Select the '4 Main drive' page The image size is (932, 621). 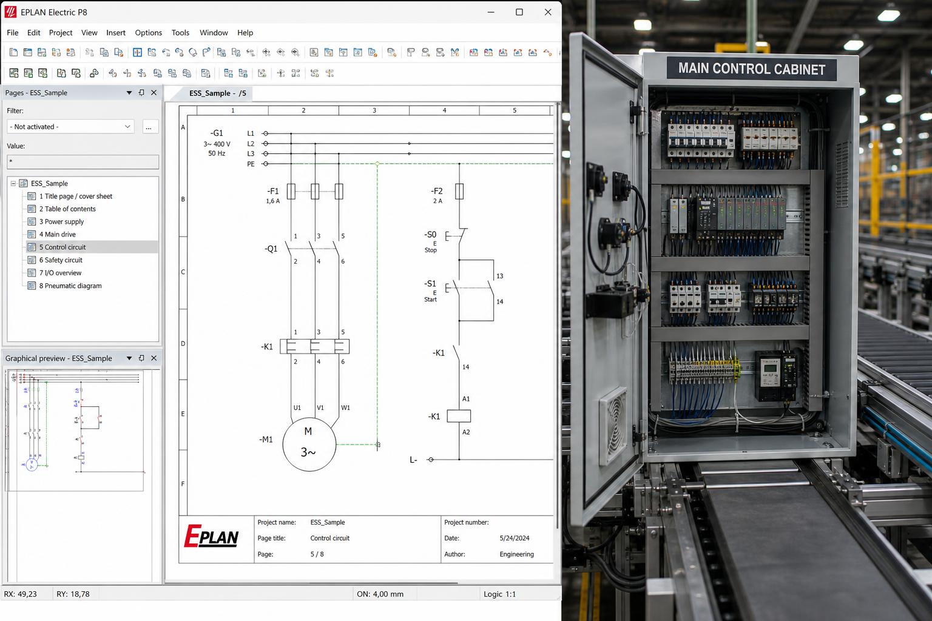point(58,234)
